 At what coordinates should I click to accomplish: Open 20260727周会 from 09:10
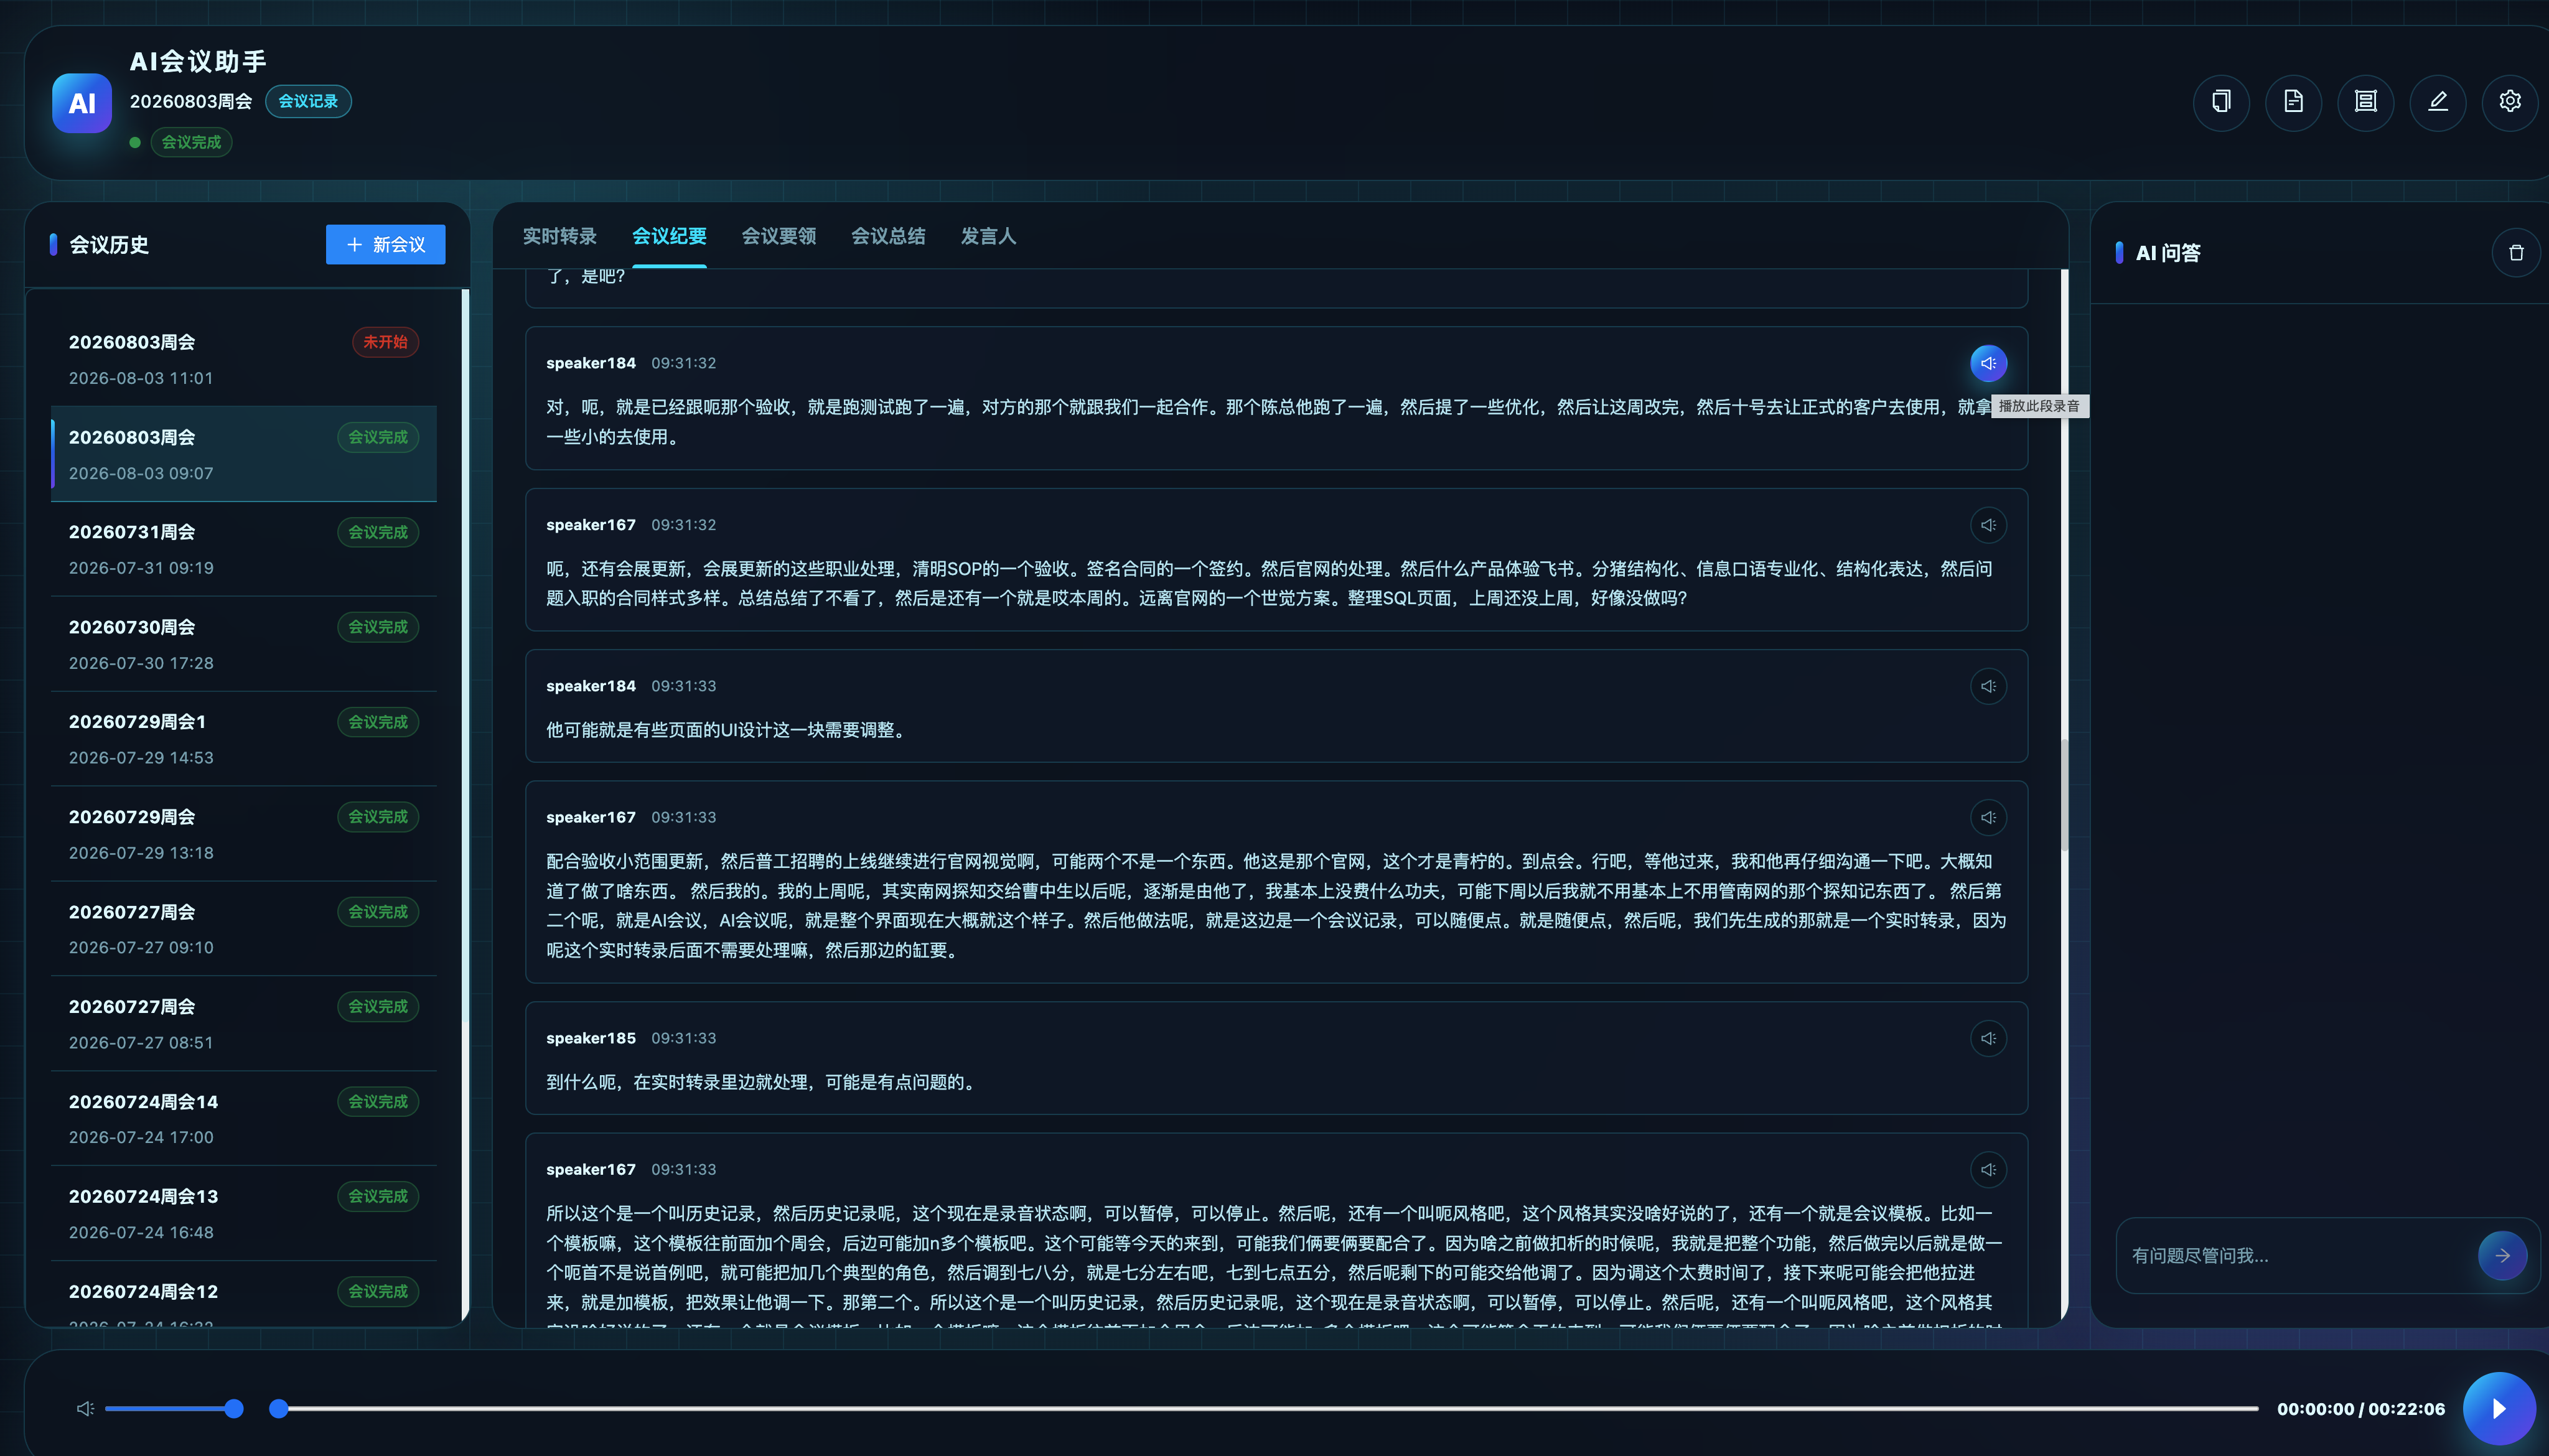coord(244,929)
